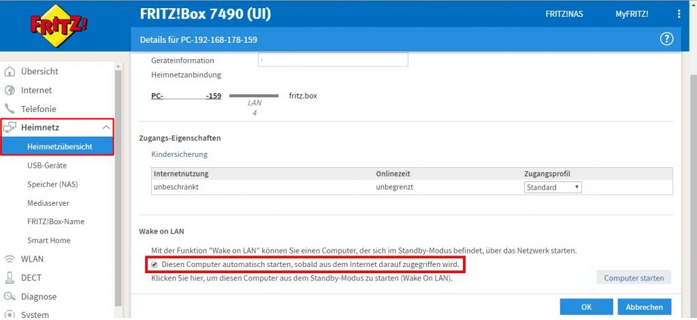Click the Geräteinformation input field

click(x=333, y=60)
